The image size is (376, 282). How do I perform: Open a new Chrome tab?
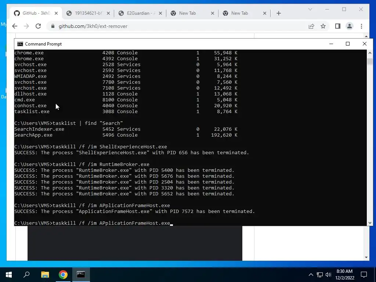278,13
